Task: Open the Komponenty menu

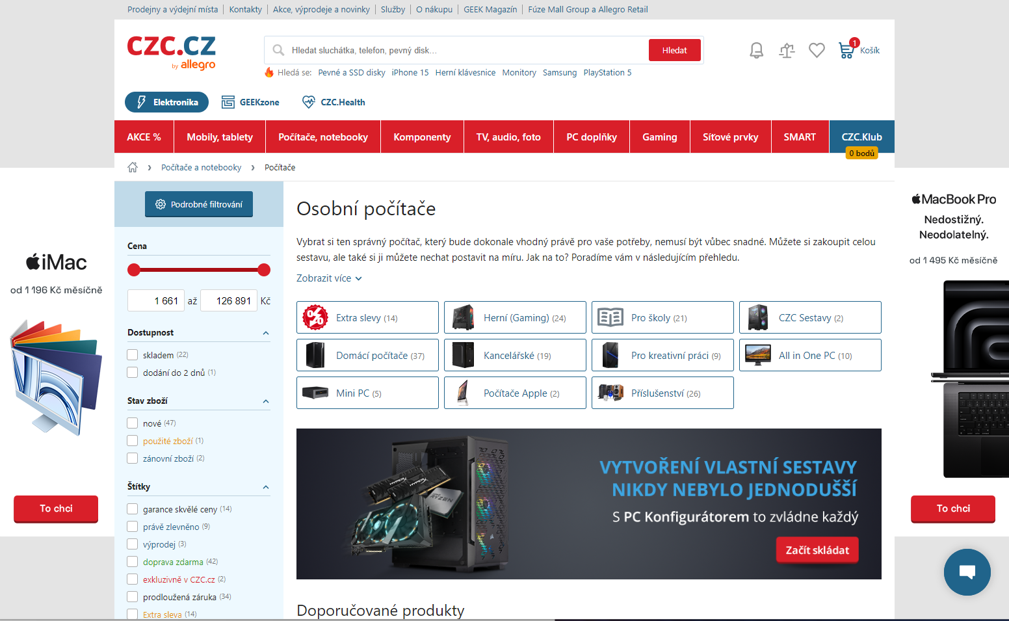Action: pyautogui.click(x=422, y=137)
